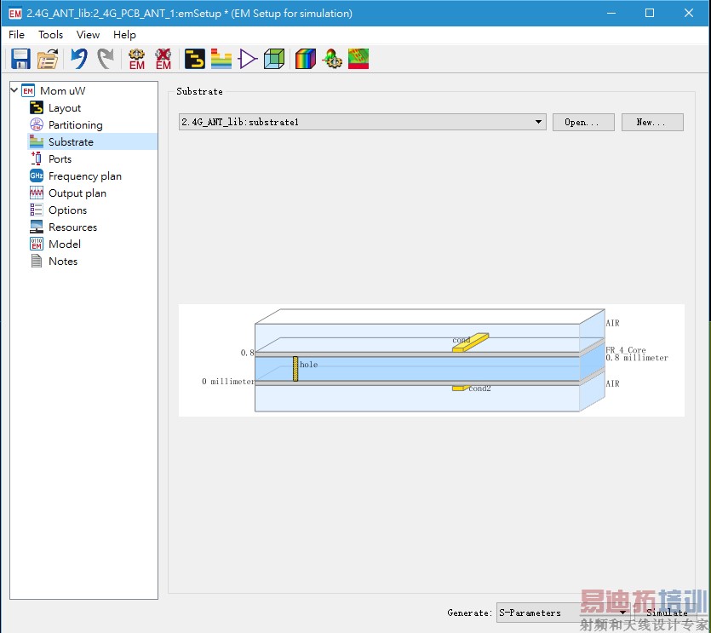Click the Open... substrate button
The width and height of the screenshot is (711, 633).
pyautogui.click(x=583, y=122)
